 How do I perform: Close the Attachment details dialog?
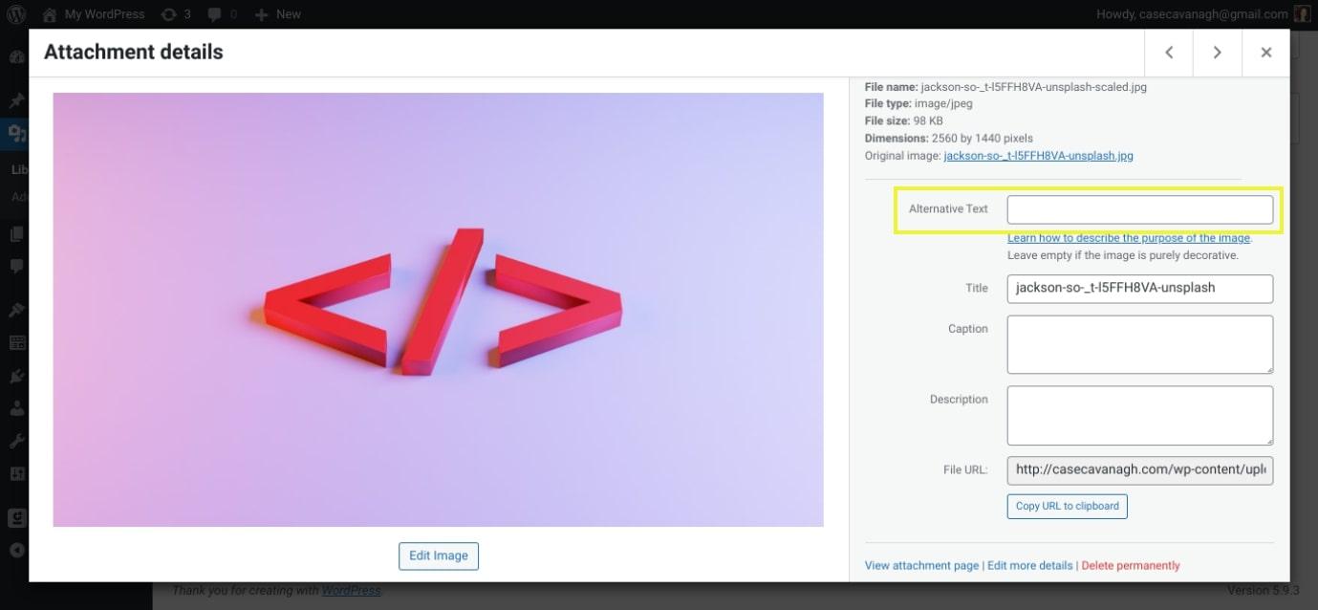tap(1265, 53)
